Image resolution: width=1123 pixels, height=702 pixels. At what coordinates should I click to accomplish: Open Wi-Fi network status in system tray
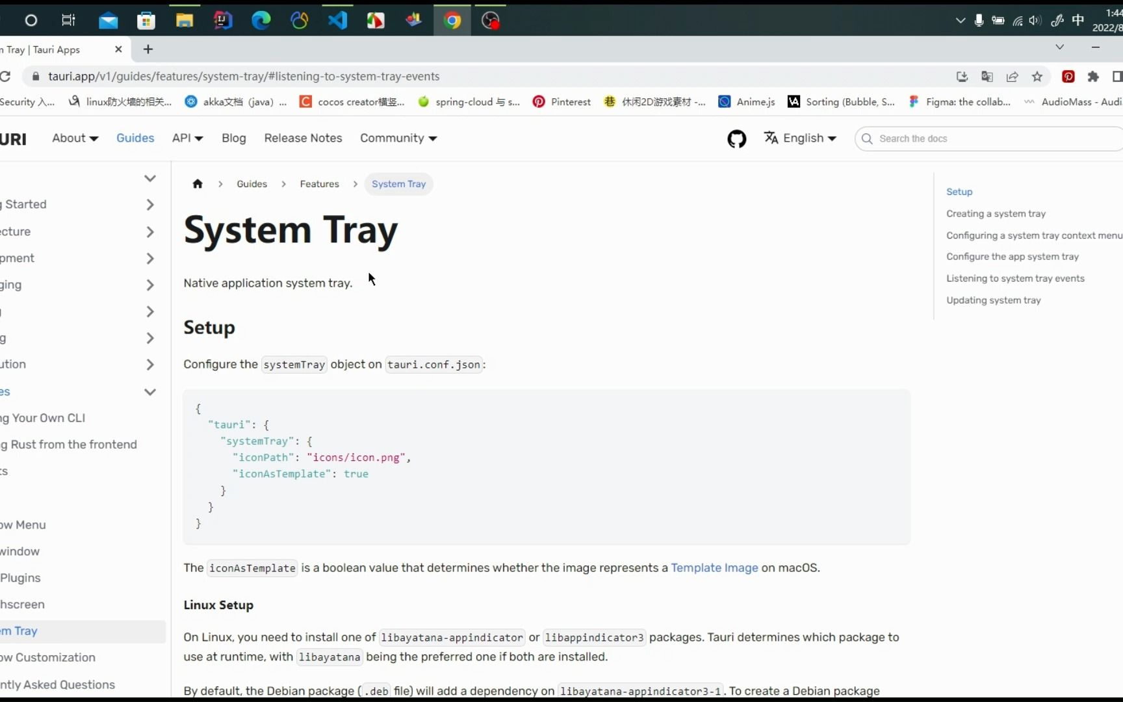(1018, 21)
